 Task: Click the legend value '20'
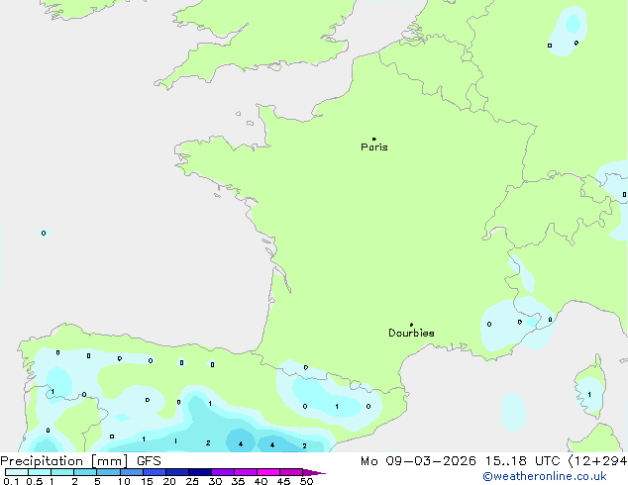pos(169,481)
